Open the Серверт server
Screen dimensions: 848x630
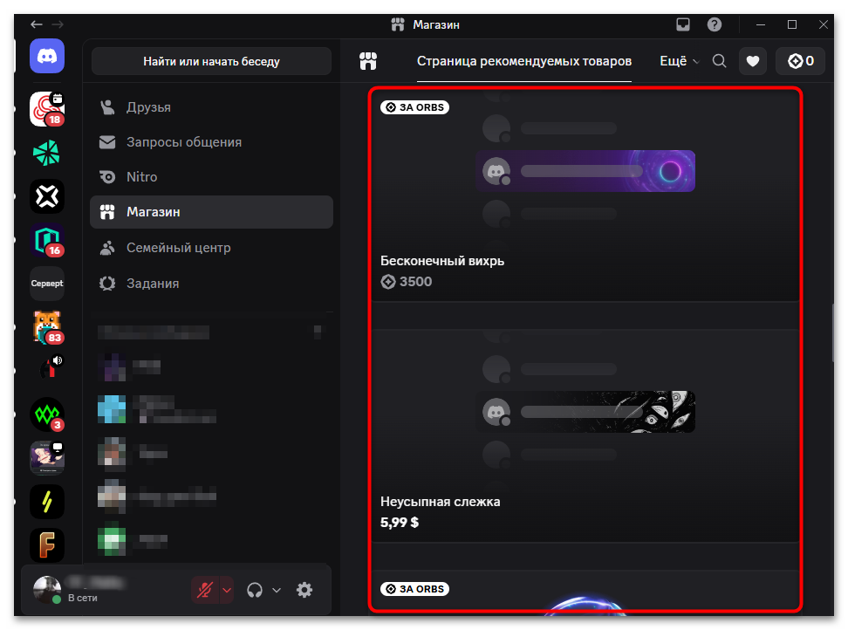[47, 284]
